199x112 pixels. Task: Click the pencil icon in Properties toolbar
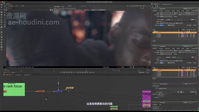158,6
